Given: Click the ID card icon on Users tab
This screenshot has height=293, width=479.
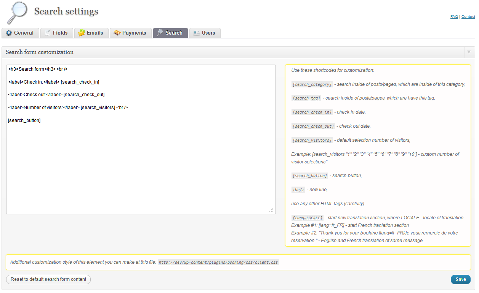Looking at the screenshot, I should [197, 33].
